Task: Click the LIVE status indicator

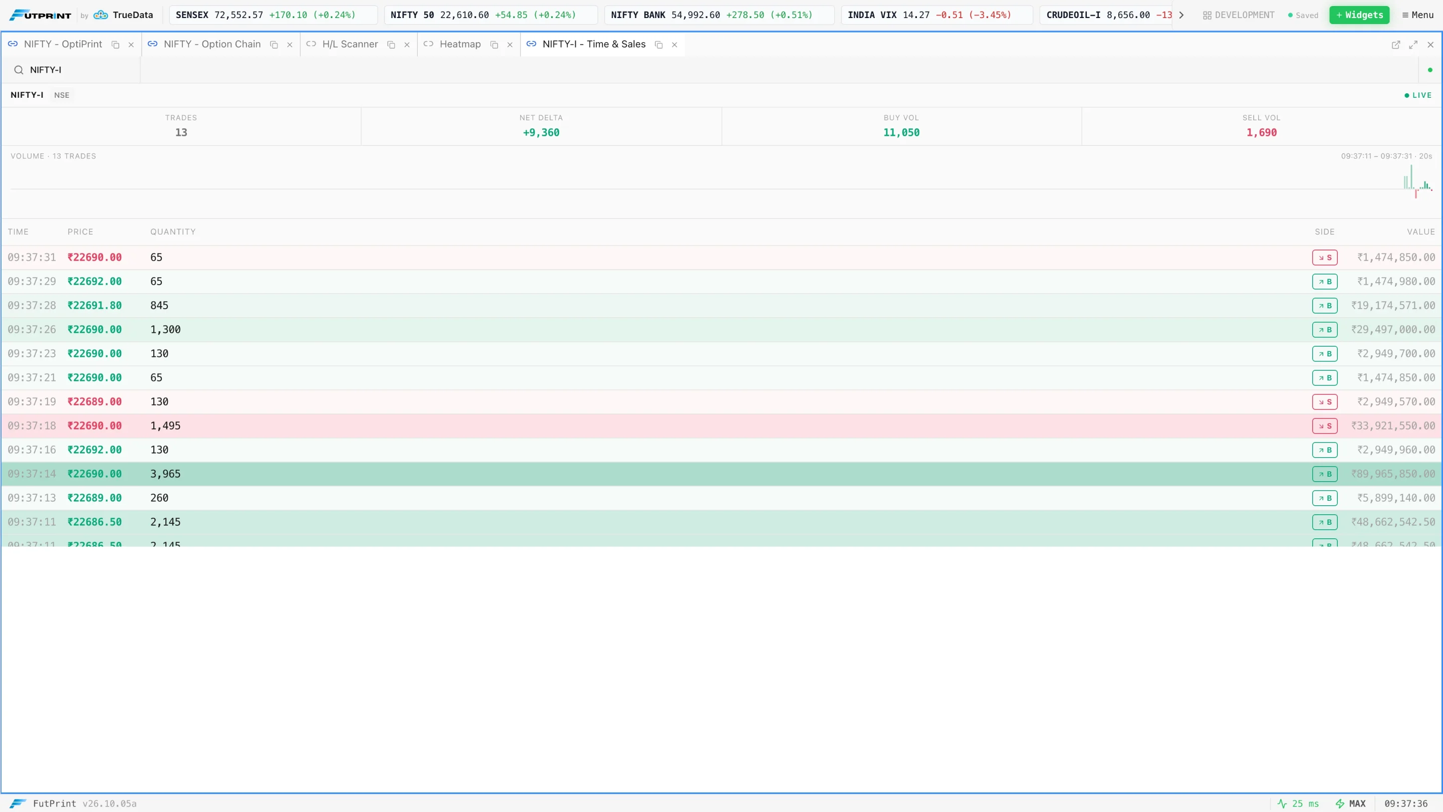Action: (x=1417, y=95)
